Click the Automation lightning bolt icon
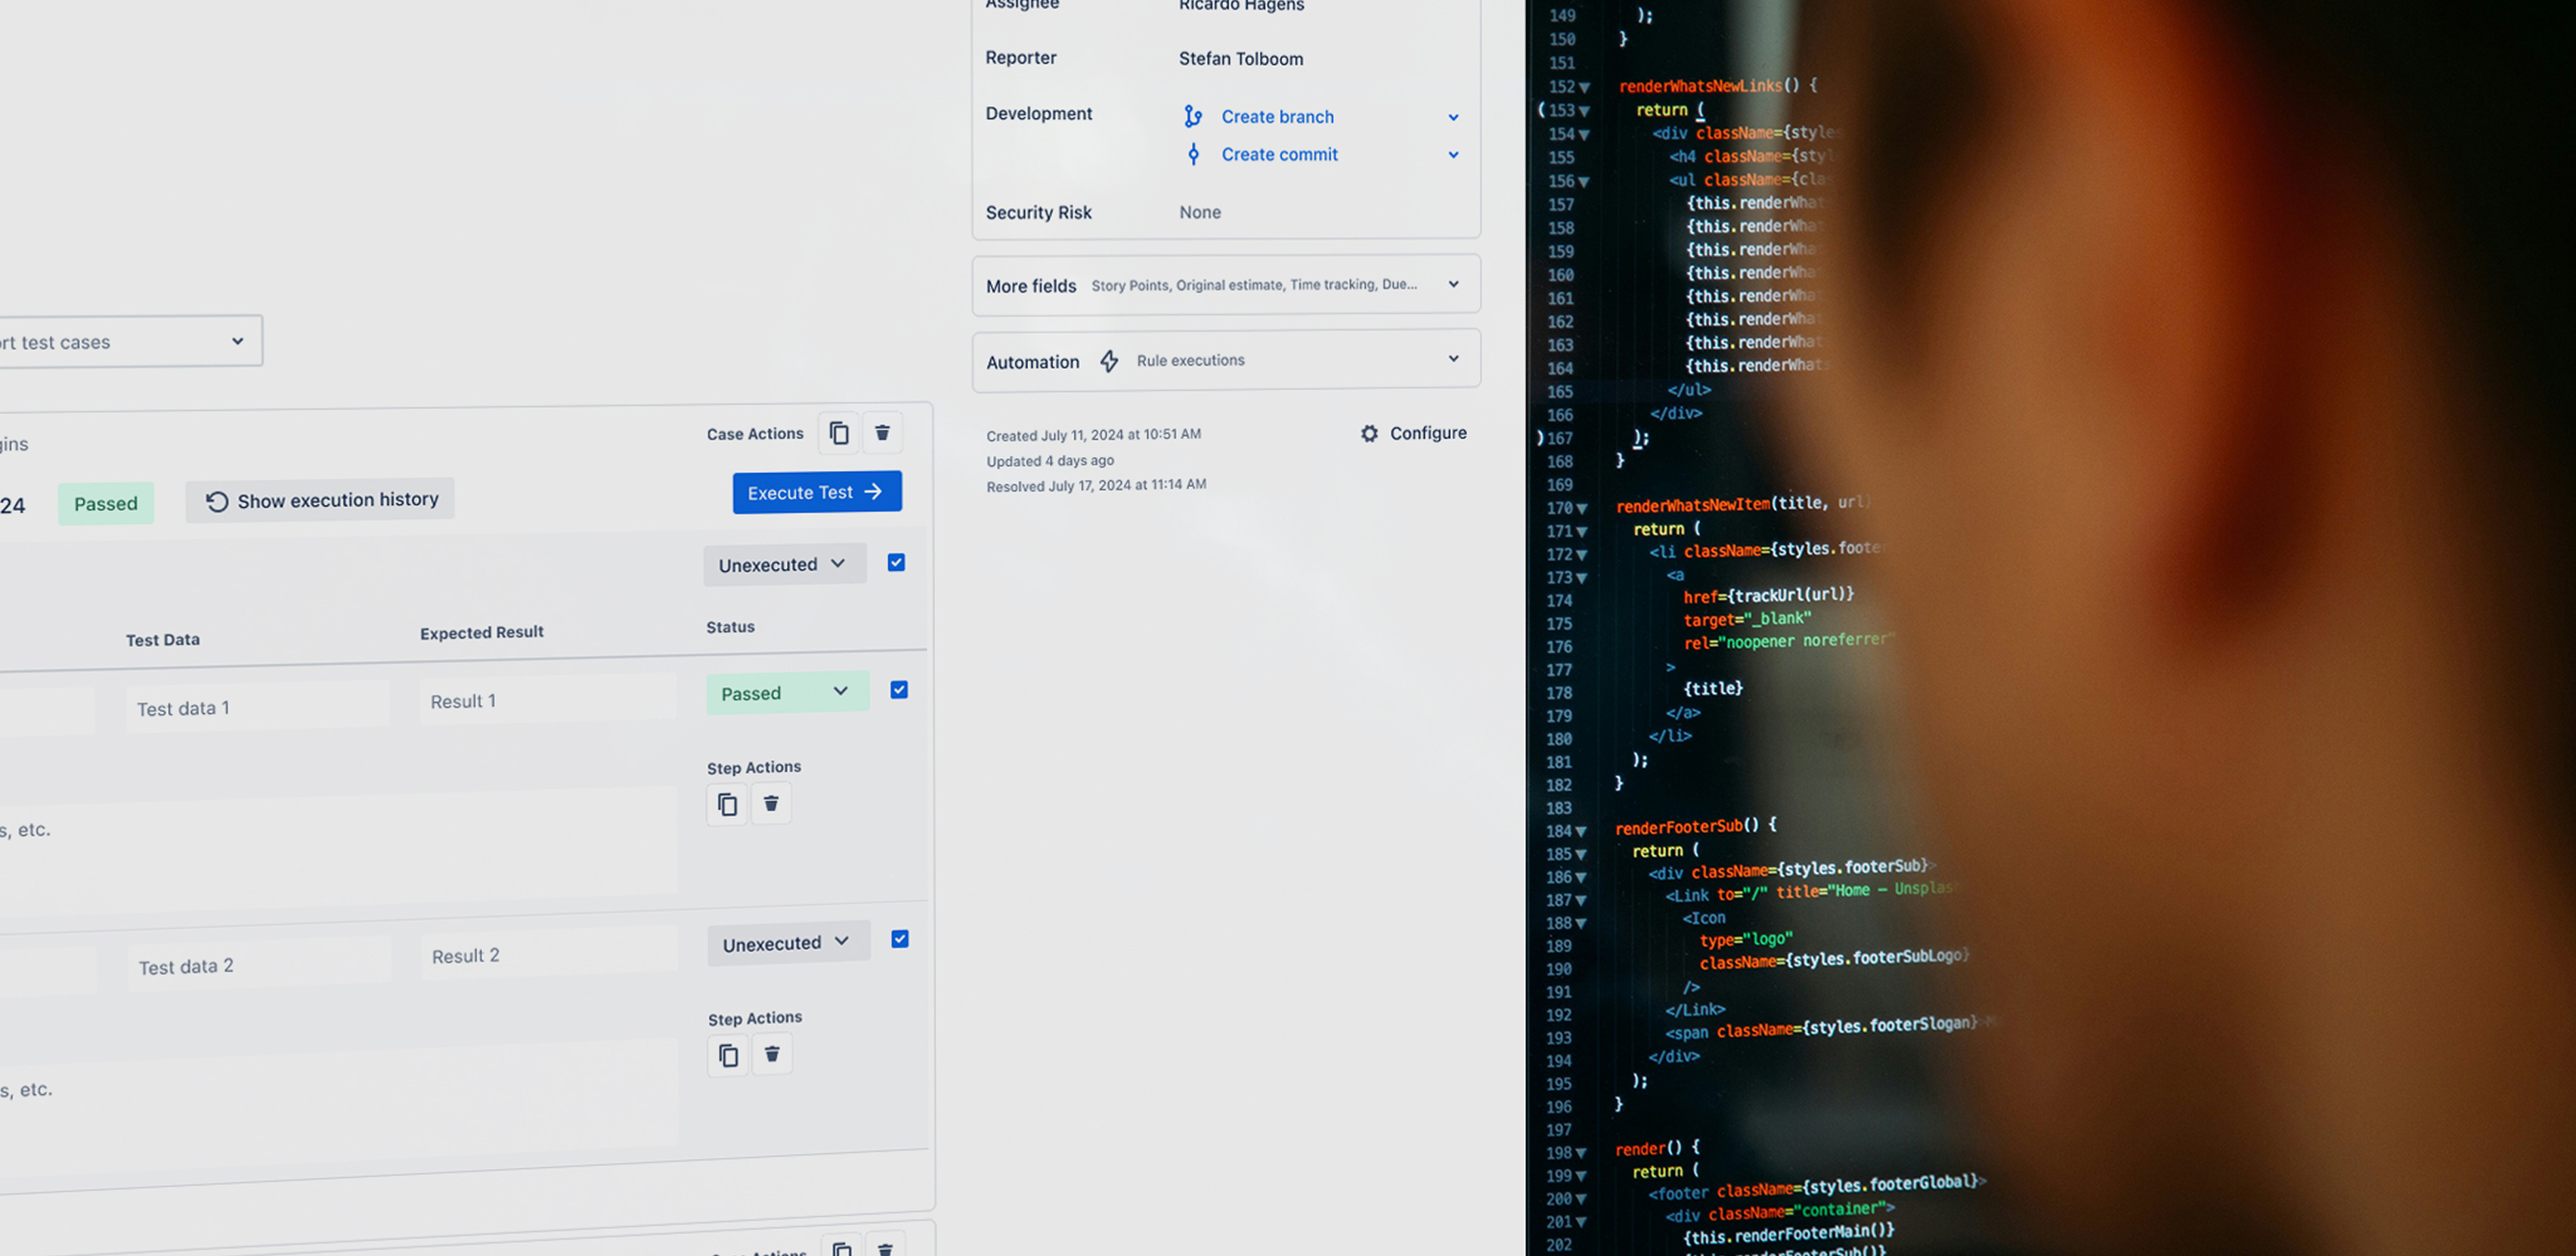The image size is (2576, 1256). [x=1109, y=361]
